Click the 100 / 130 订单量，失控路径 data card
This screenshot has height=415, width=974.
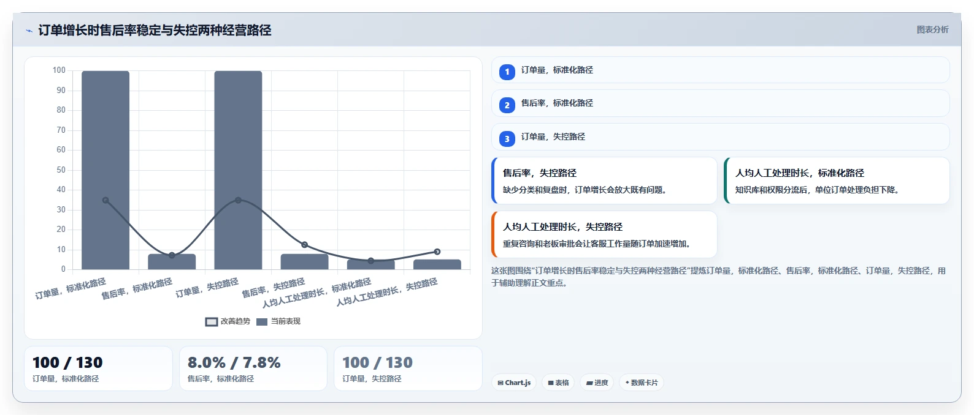point(408,368)
